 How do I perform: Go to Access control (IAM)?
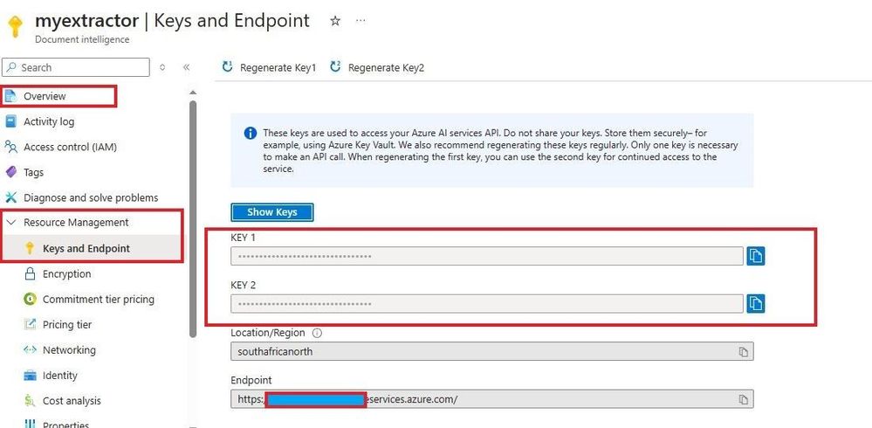pyautogui.click(x=70, y=147)
